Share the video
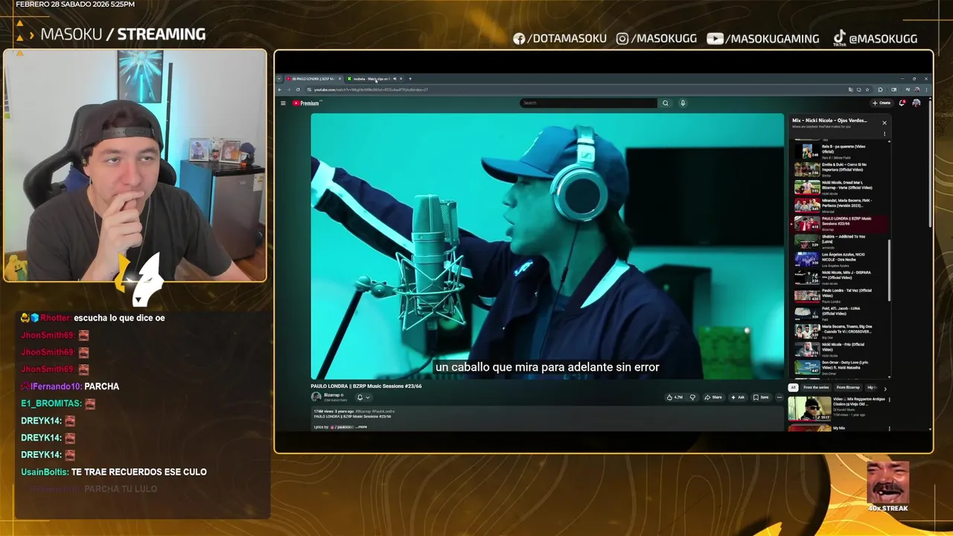The width and height of the screenshot is (953, 536). tap(713, 398)
